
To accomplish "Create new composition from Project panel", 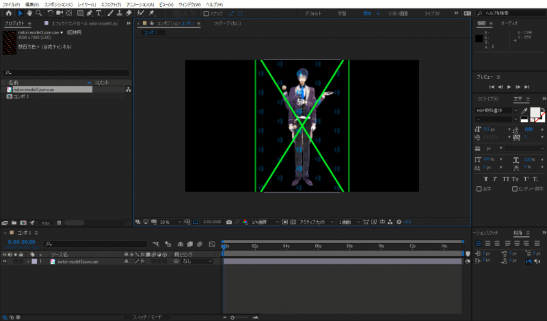I will [23, 223].
